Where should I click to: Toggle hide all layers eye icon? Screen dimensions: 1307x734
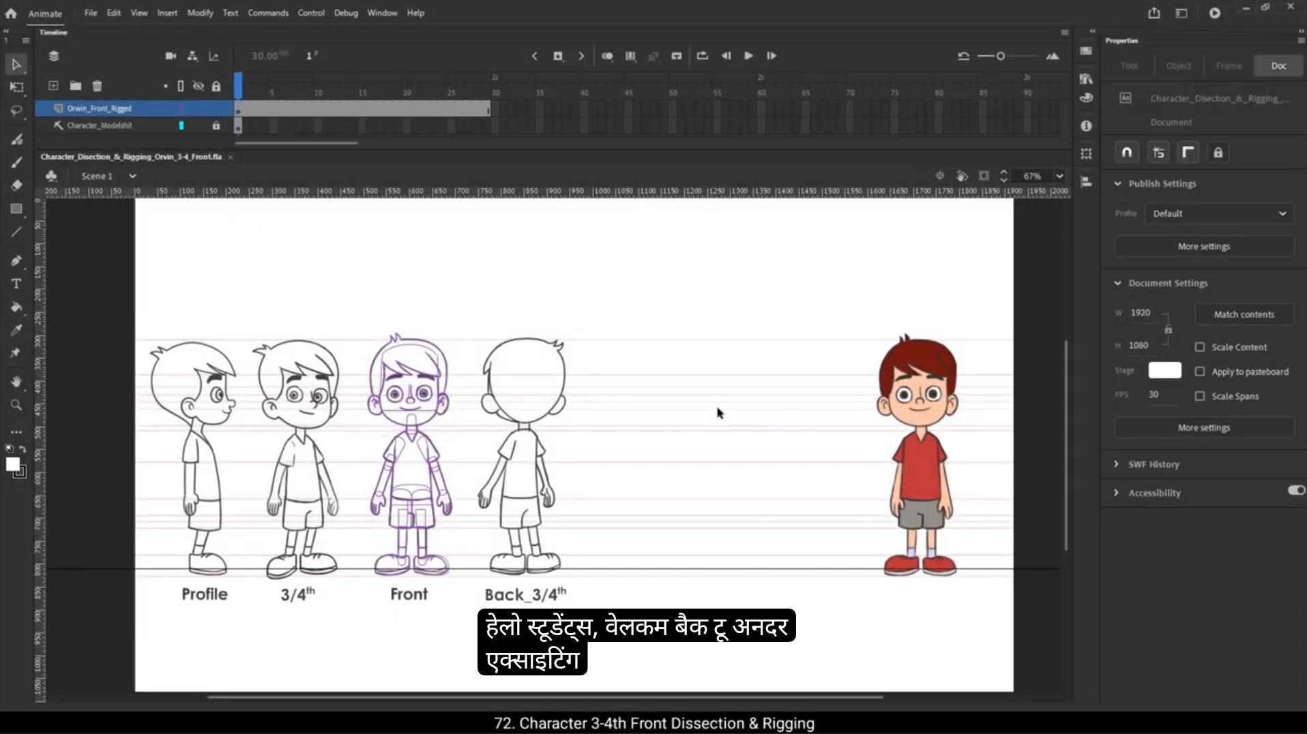coord(199,86)
